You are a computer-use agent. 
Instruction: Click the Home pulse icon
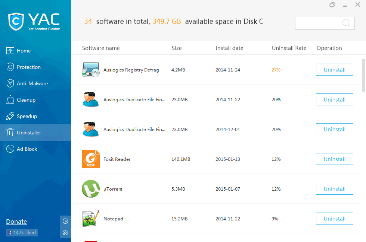pyautogui.click(x=10, y=51)
